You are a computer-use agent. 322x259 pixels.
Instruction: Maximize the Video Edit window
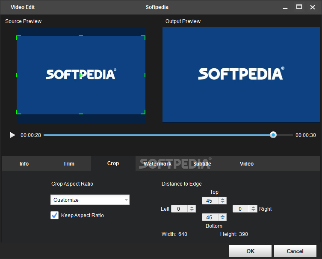coord(299,7)
